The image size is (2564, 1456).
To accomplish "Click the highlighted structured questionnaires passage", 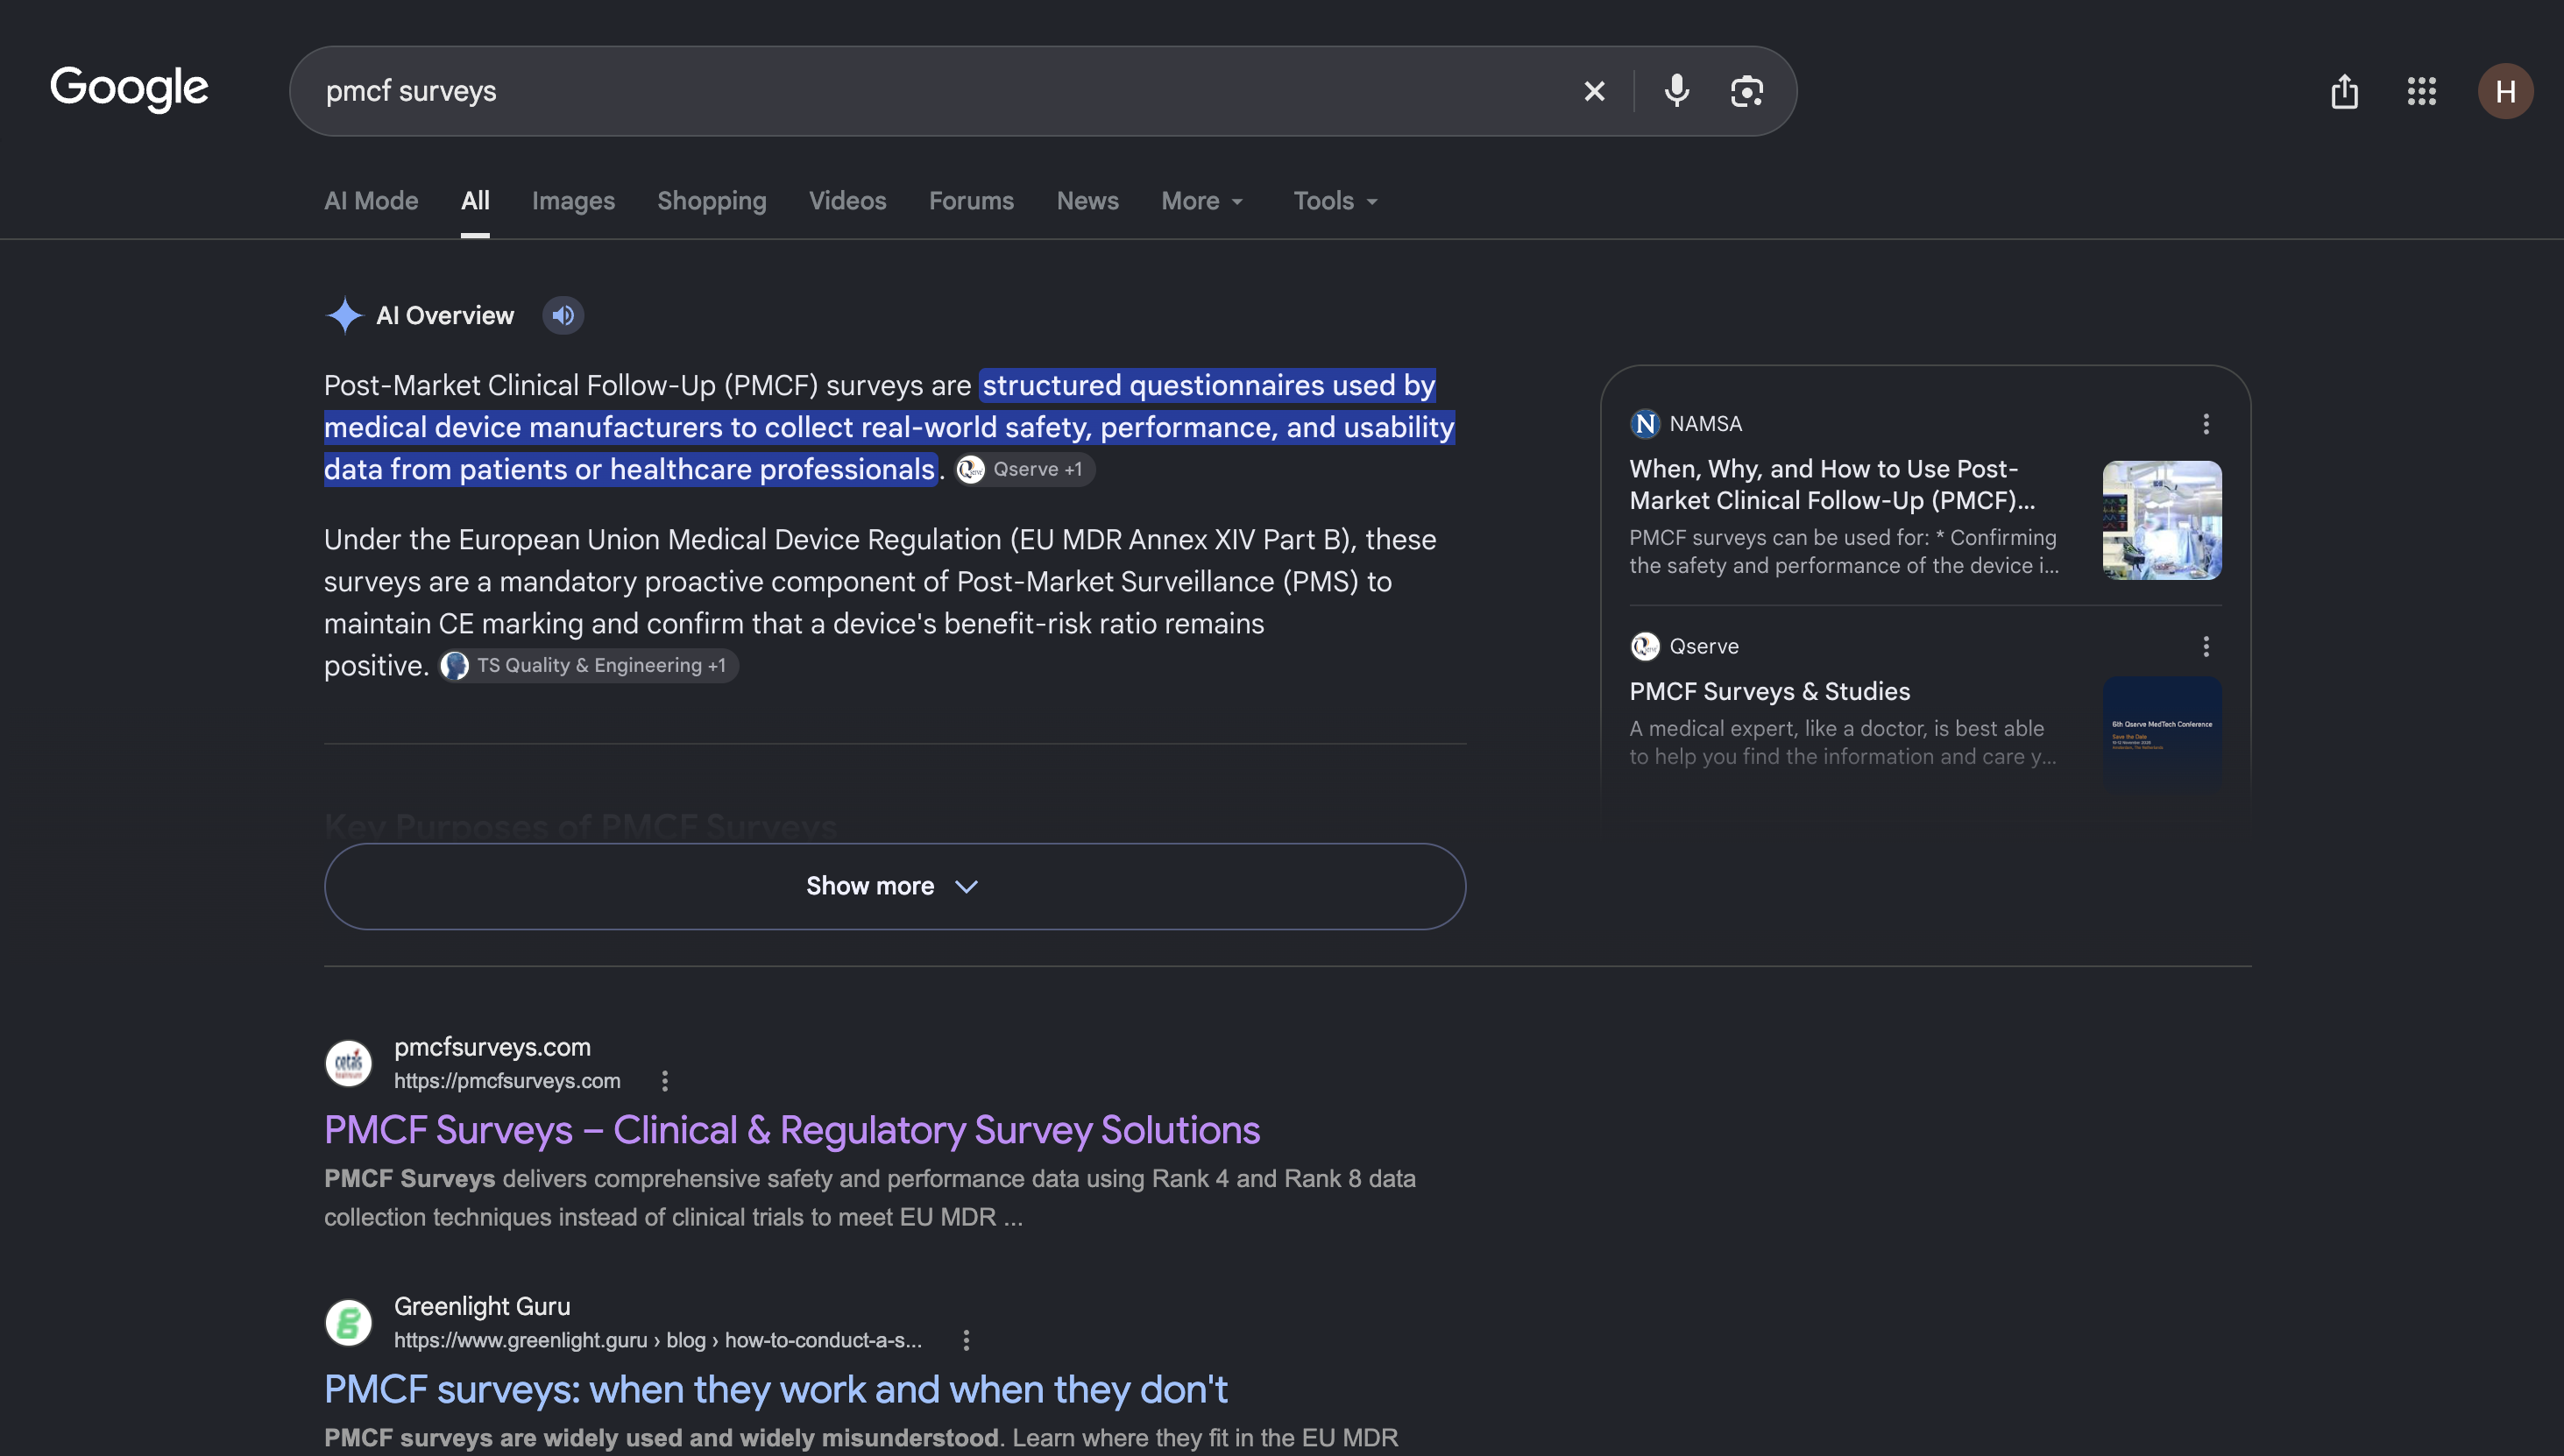I will [889, 427].
